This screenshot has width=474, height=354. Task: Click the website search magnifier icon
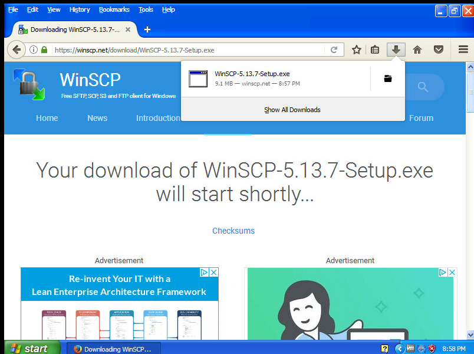(423, 87)
